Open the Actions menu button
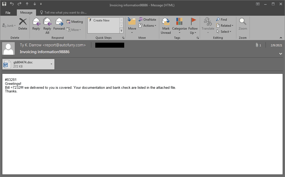Viewport: 285px width, 177px height. click(x=147, y=26)
